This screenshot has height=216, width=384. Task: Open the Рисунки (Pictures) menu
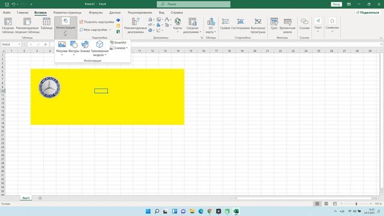click(x=62, y=48)
